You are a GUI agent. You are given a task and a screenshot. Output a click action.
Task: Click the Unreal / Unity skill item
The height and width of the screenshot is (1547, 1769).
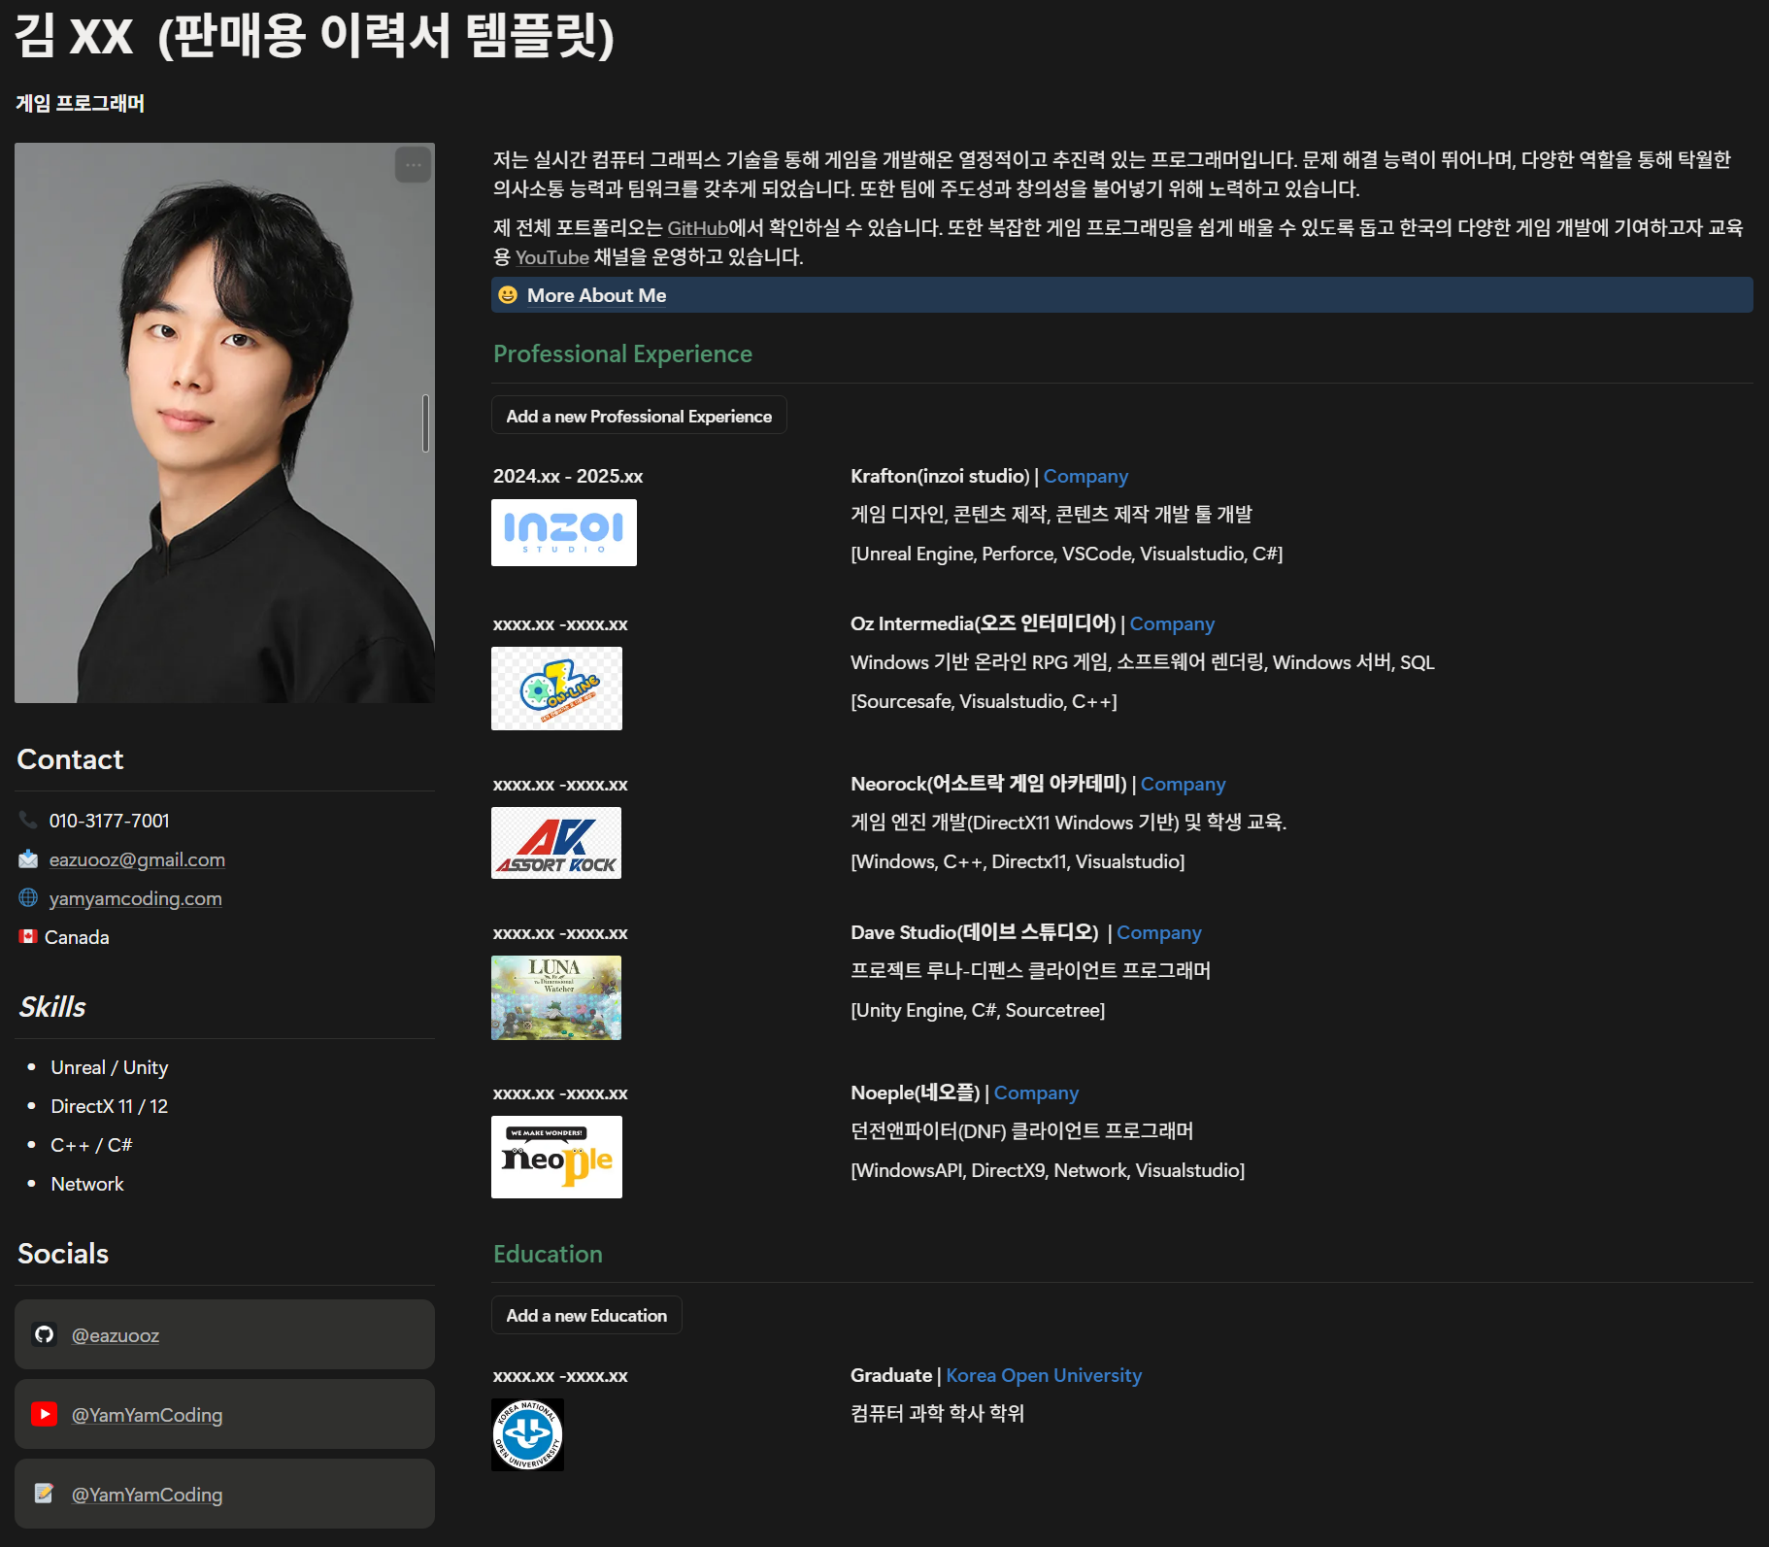tap(110, 1067)
